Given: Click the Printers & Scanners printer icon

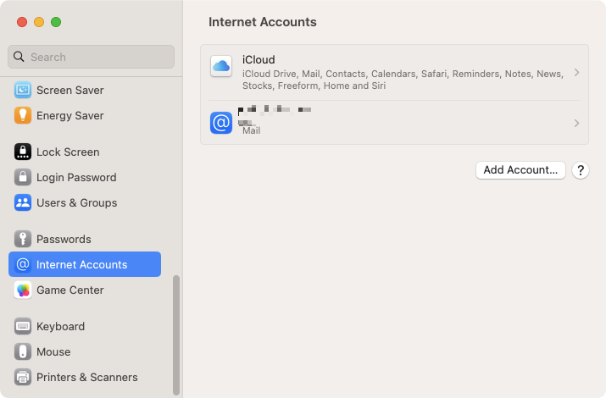Looking at the screenshot, I should click(23, 377).
